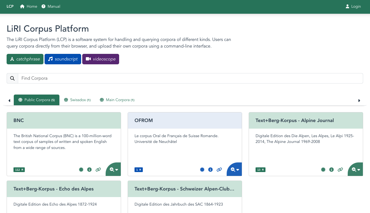Viewport: 370px width, 213px height.
Task: Click the British National Corpus description text
Action: coord(62,142)
